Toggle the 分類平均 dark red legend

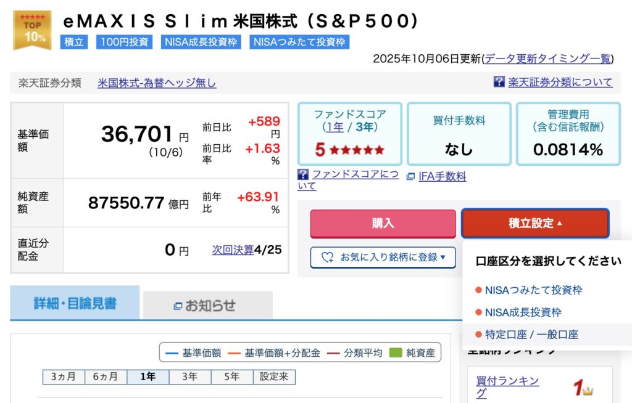point(355,353)
